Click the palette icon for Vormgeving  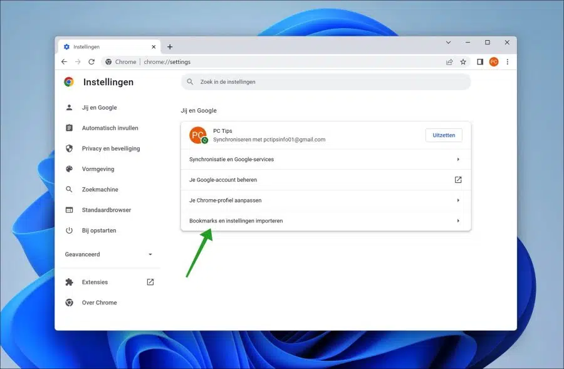pos(69,169)
